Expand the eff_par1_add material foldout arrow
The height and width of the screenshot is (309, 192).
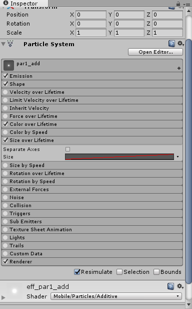3,297
